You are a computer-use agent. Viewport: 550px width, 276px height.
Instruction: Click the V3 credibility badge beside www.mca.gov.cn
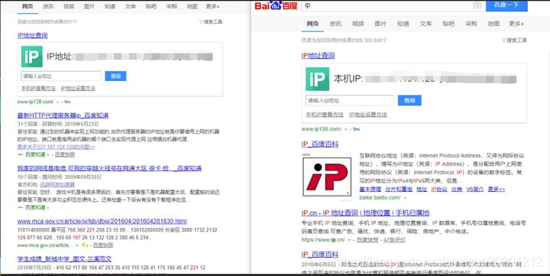[85, 245]
